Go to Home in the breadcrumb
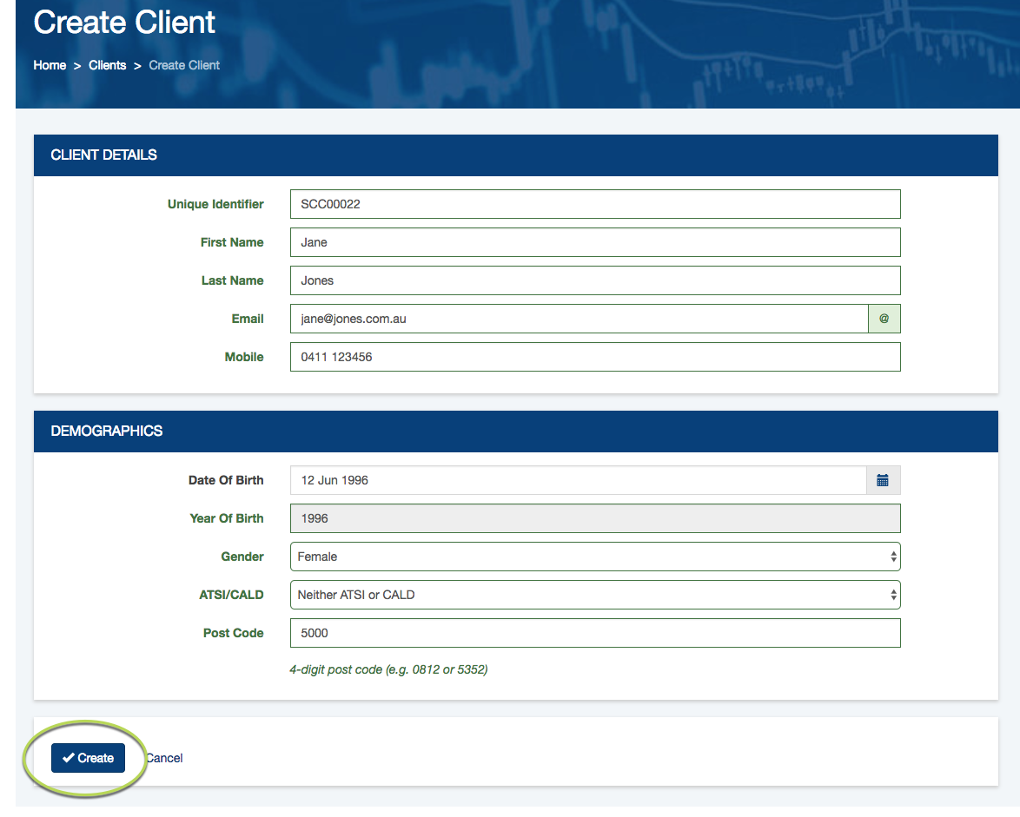Viewport: 1020px width, 817px height. pos(50,65)
